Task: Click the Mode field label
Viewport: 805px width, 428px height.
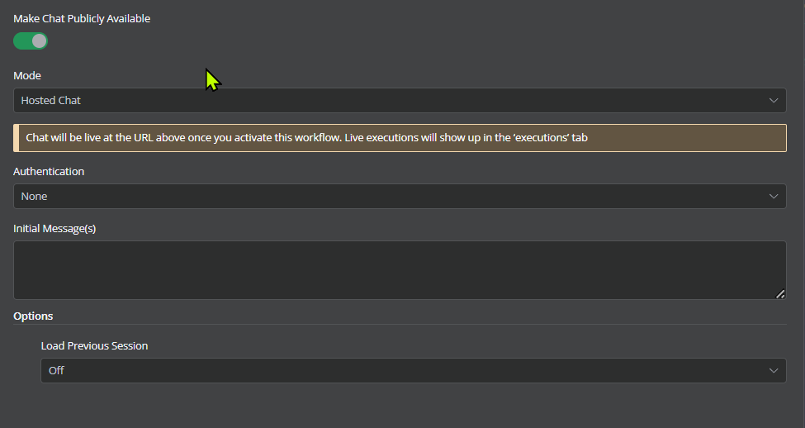Action: [x=27, y=75]
